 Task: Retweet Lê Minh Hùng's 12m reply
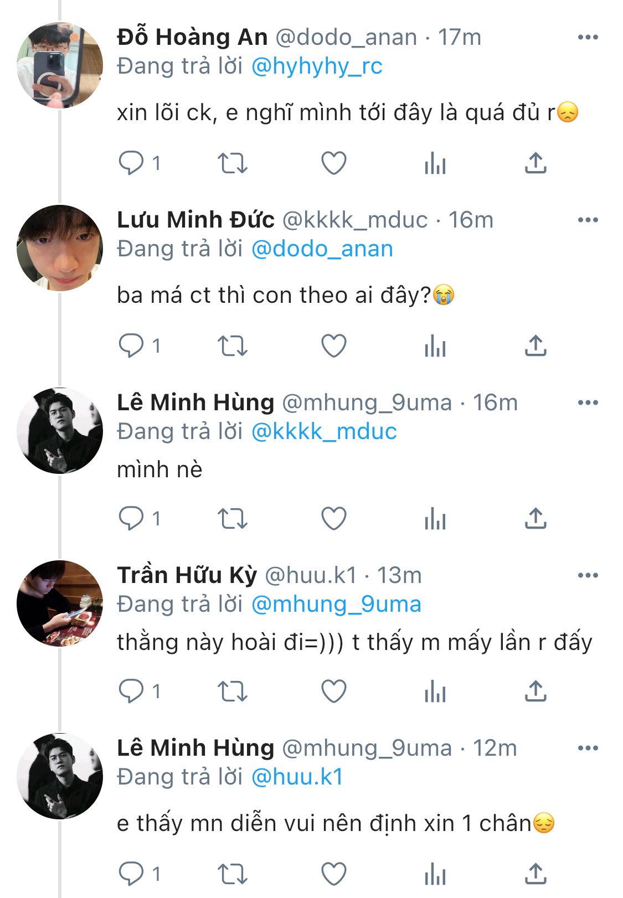point(232,874)
